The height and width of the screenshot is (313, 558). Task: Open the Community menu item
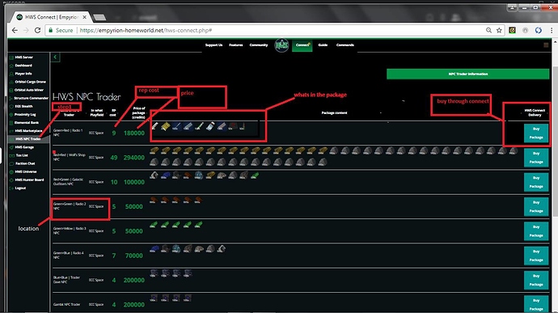pos(259,44)
